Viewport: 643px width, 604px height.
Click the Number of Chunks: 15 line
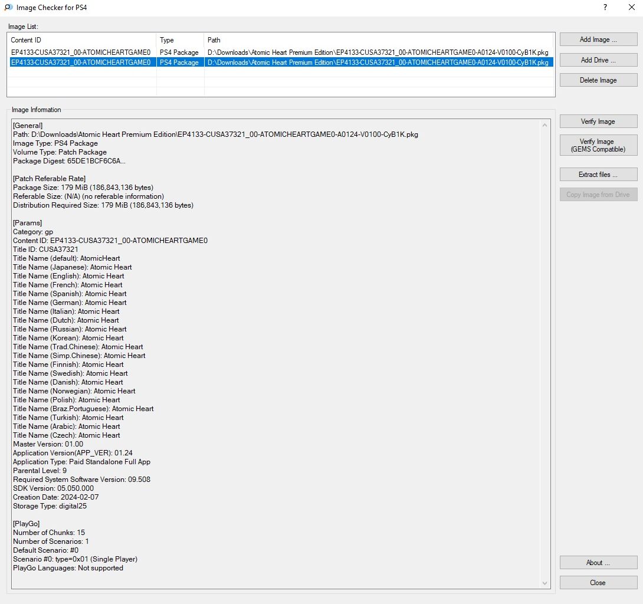click(x=49, y=533)
